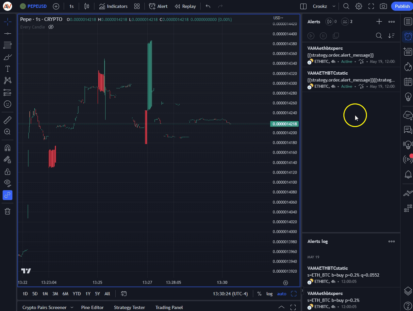This screenshot has width=413, height=311.
Task: Select the 1M time range
Action: [x=45, y=294]
